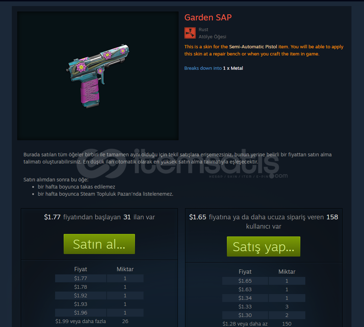Click the green "Satış yap..." sell button
The width and height of the screenshot is (364, 327).
tap(263, 247)
